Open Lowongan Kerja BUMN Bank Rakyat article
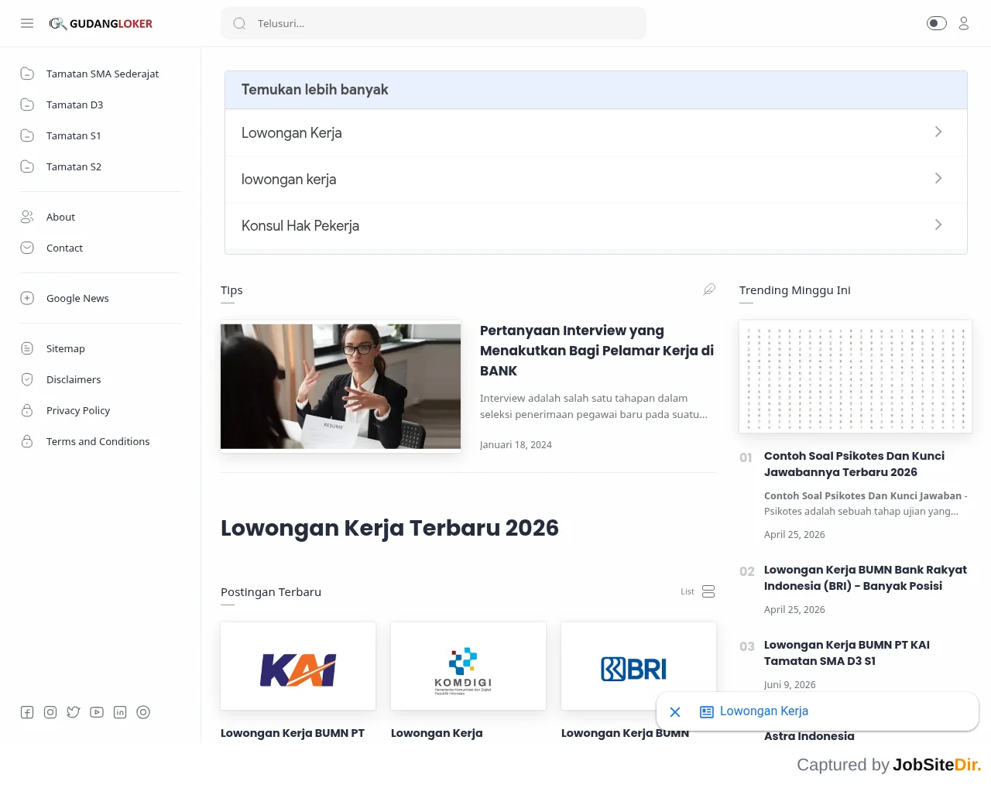 pyautogui.click(x=866, y=577)
